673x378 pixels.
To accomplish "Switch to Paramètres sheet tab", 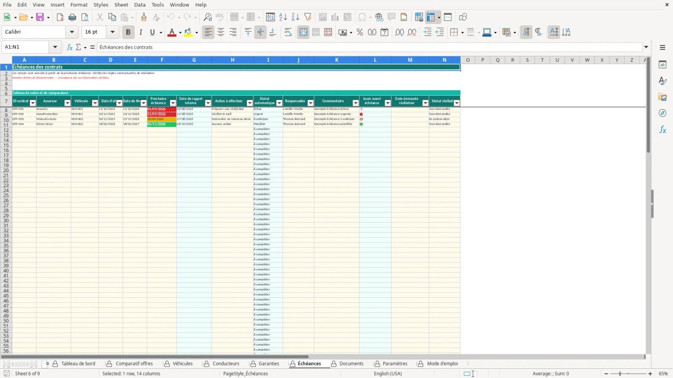I will tap(395, 364).
